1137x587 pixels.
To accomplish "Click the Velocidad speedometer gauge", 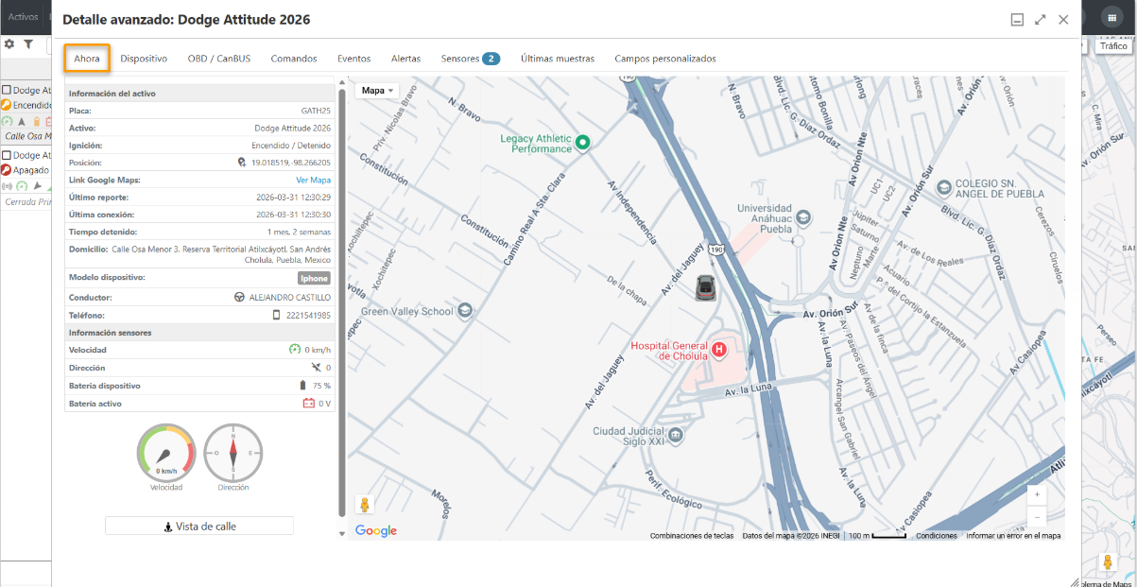I will tap(166, 453).
